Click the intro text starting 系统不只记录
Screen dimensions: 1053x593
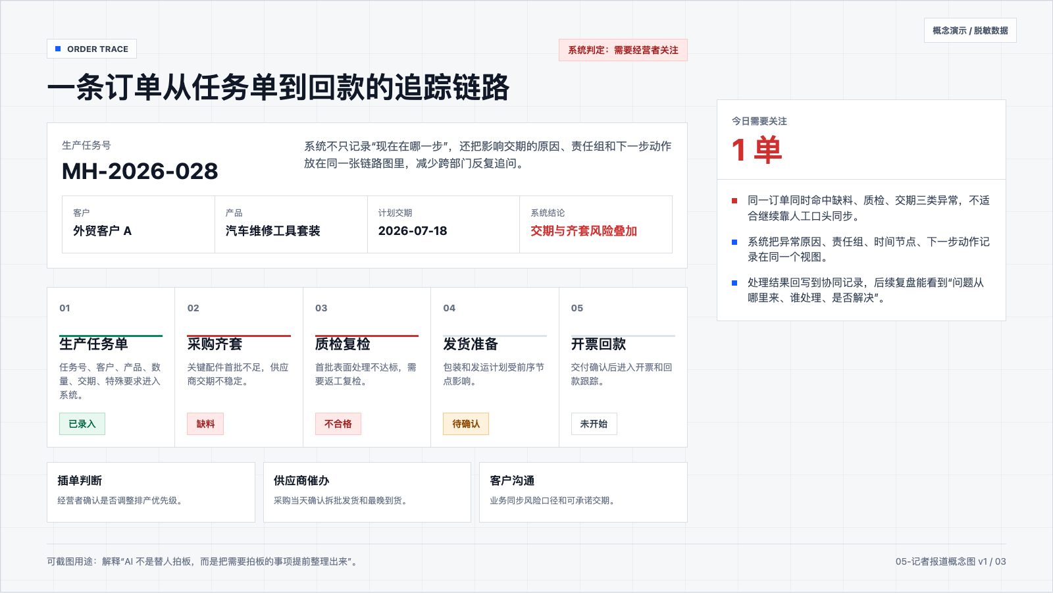[488, 155]
